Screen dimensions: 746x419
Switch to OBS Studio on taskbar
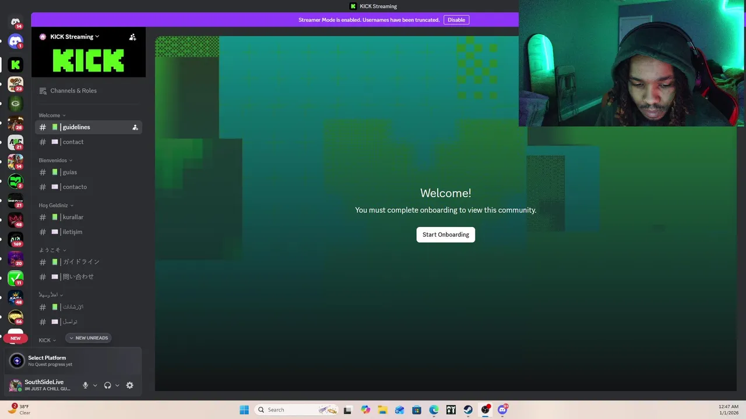pyautogui.click(x=485, y=410)
